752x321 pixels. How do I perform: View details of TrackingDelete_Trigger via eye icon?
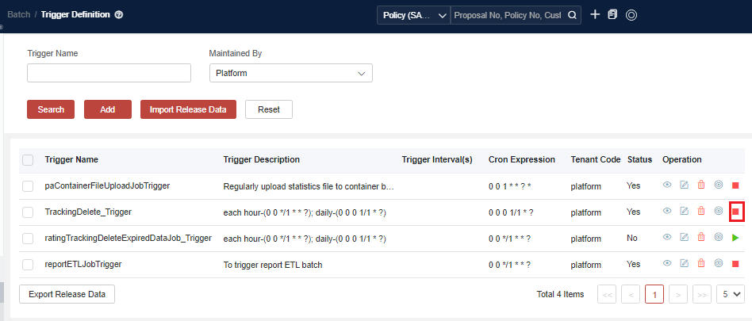click(667, 211)
